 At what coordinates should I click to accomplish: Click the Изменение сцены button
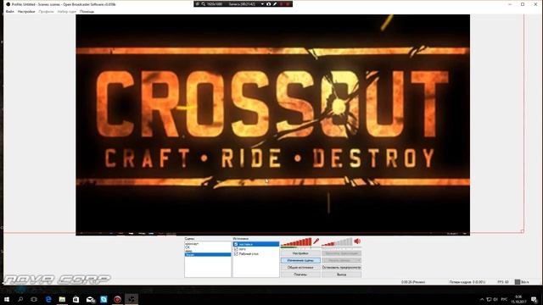tap(300, 260)
